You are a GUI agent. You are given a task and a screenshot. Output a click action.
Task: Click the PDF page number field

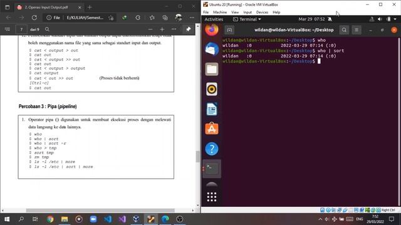coord(21,29)
